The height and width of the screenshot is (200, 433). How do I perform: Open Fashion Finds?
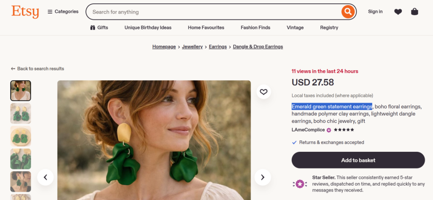coord(255,27)
